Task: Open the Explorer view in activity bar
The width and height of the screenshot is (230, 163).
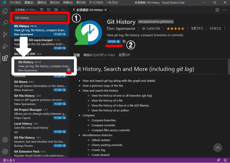Action: [x=5, y=11]
